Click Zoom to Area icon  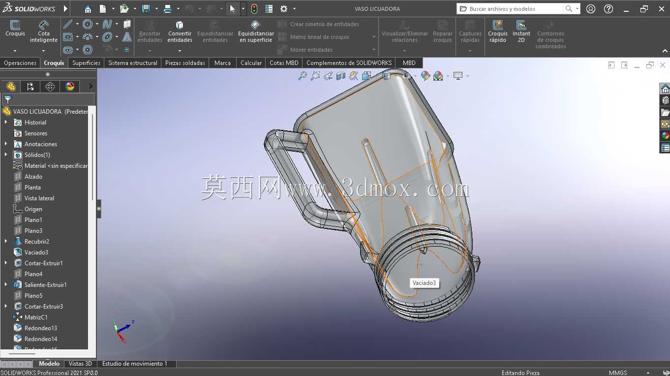[315, 76]
